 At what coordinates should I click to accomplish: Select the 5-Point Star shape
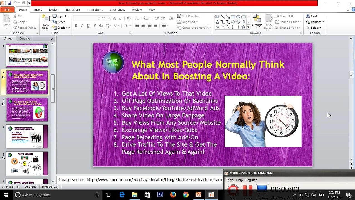pyautogui.click(x=243, y=27)
